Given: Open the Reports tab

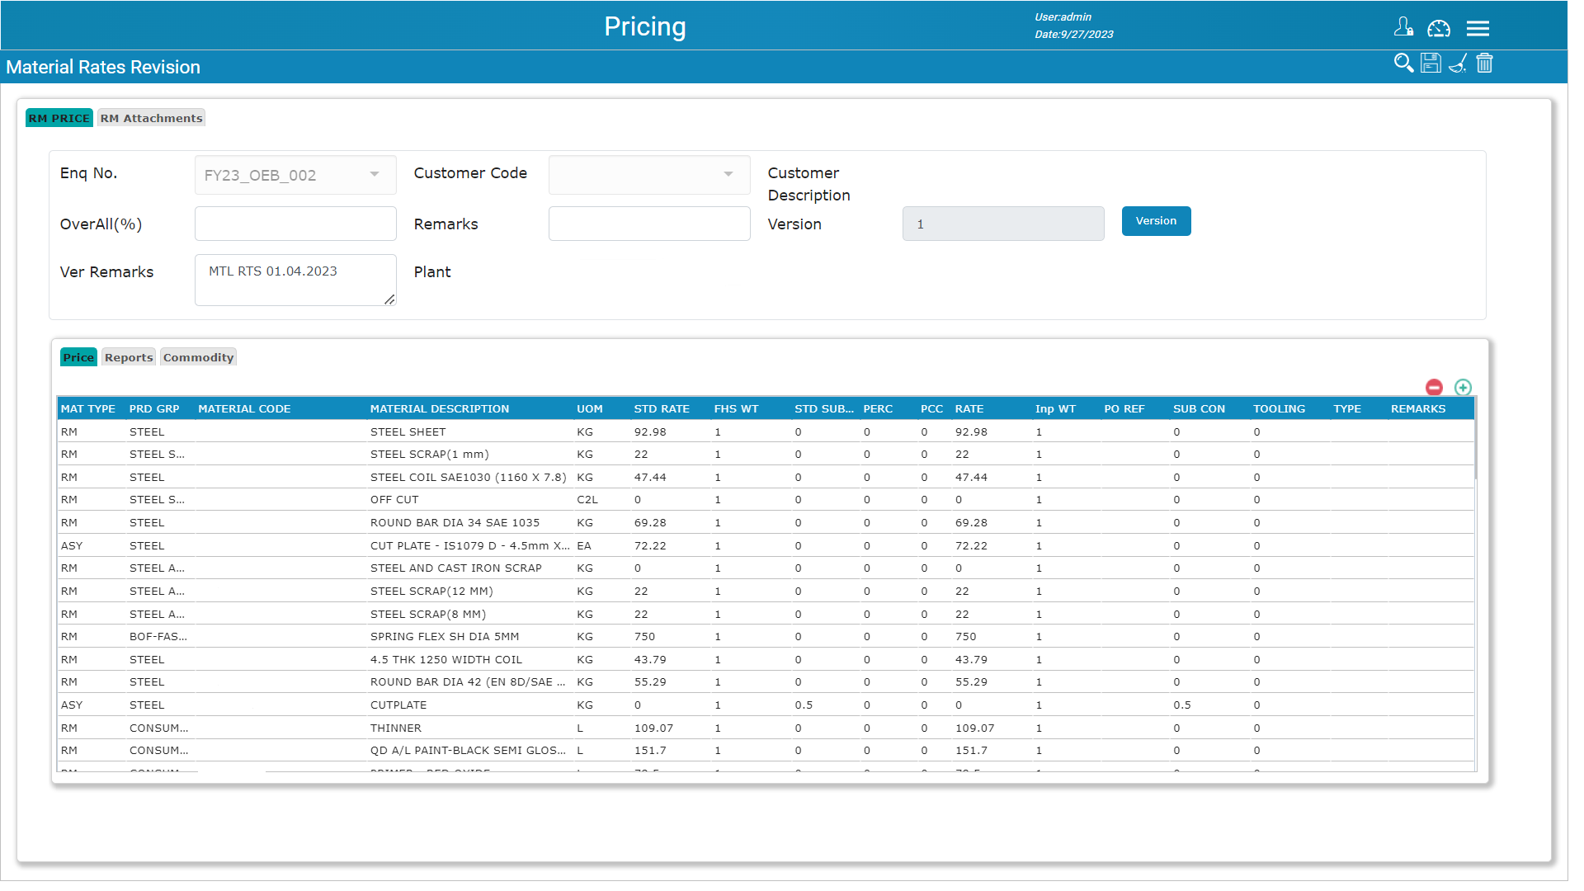Looking at the screenshot, I should [x=129, y=357].
